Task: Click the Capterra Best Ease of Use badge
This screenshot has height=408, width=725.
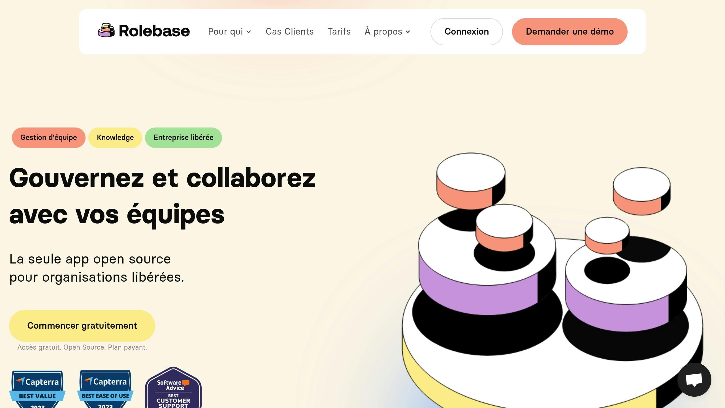Action: pyautogui.click(x=105, y=389)
